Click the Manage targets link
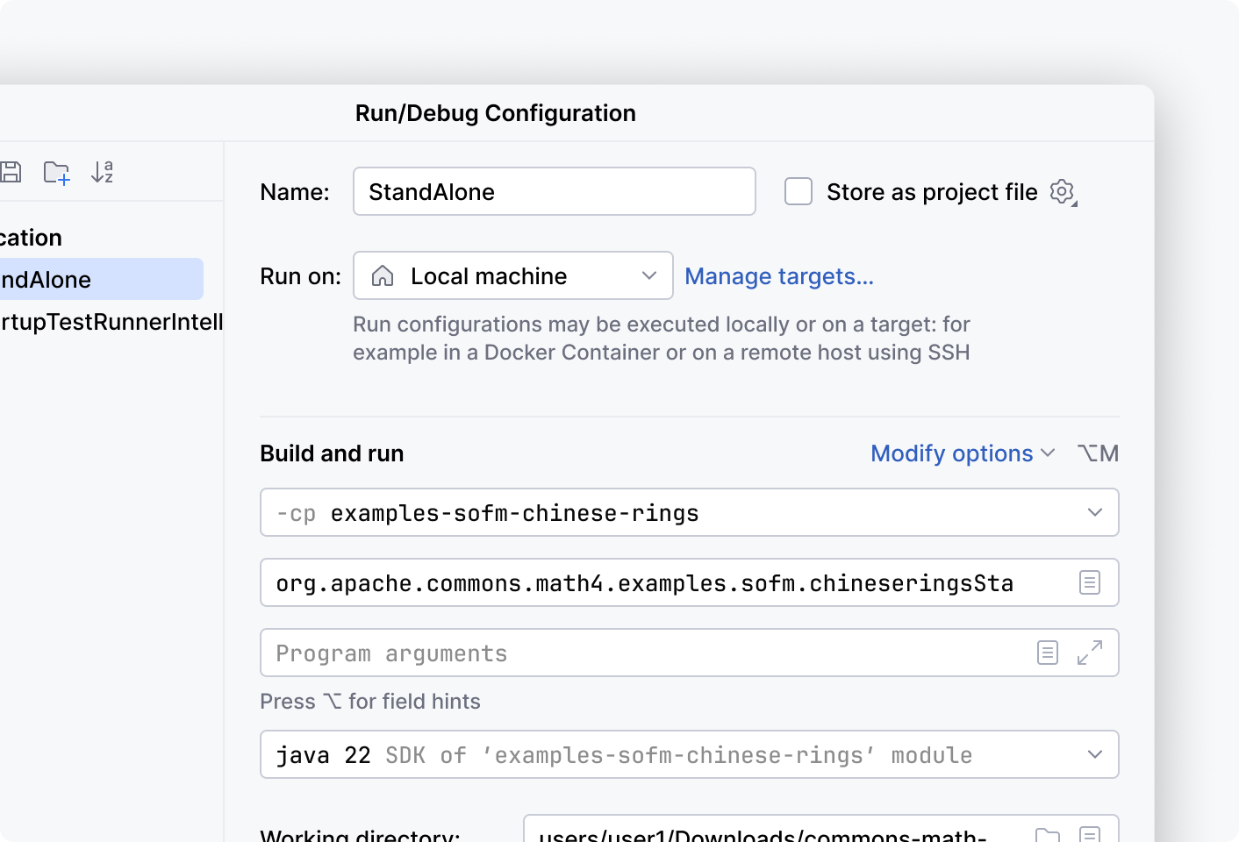1239x842 pixels. 779,276
